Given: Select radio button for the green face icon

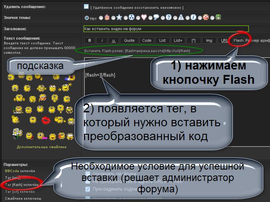Looking at the screenshot, I should 212,18.
